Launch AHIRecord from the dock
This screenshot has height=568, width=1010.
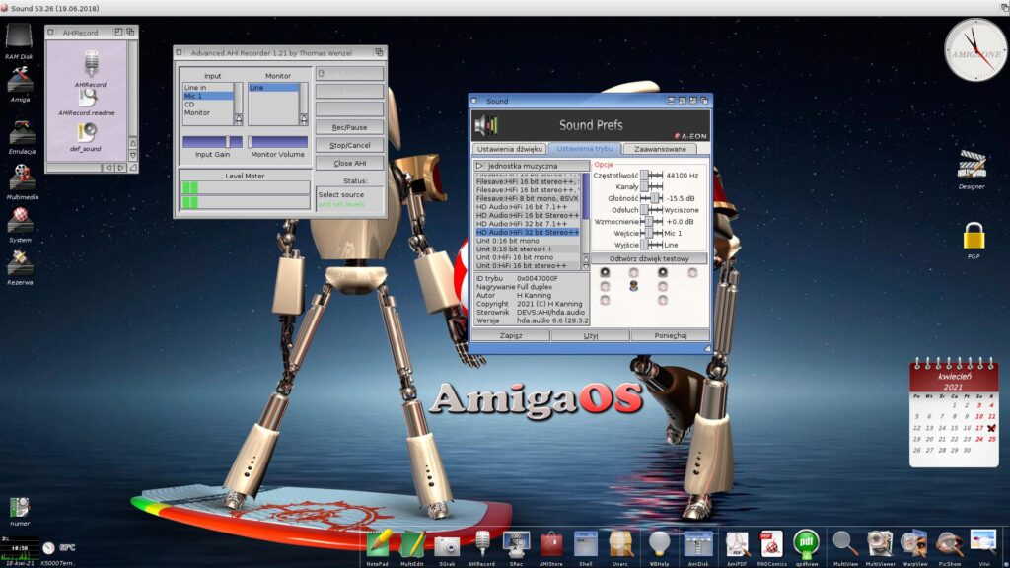click(481, 544)
